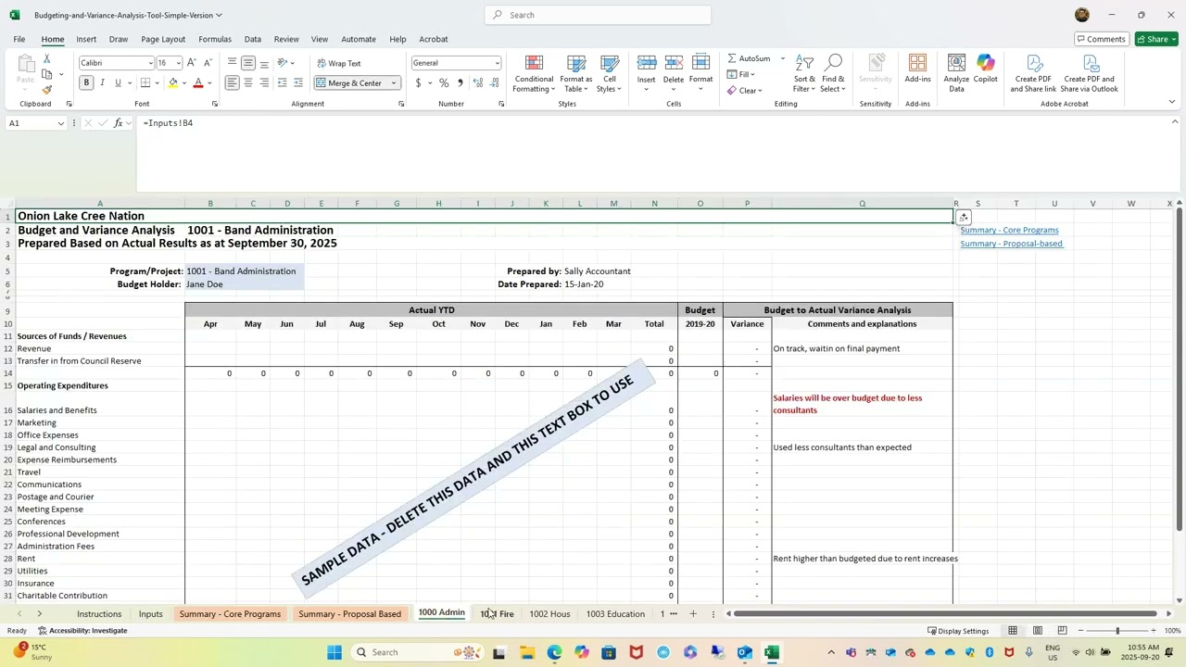Click Increase Font Size icon

point(192,63)
